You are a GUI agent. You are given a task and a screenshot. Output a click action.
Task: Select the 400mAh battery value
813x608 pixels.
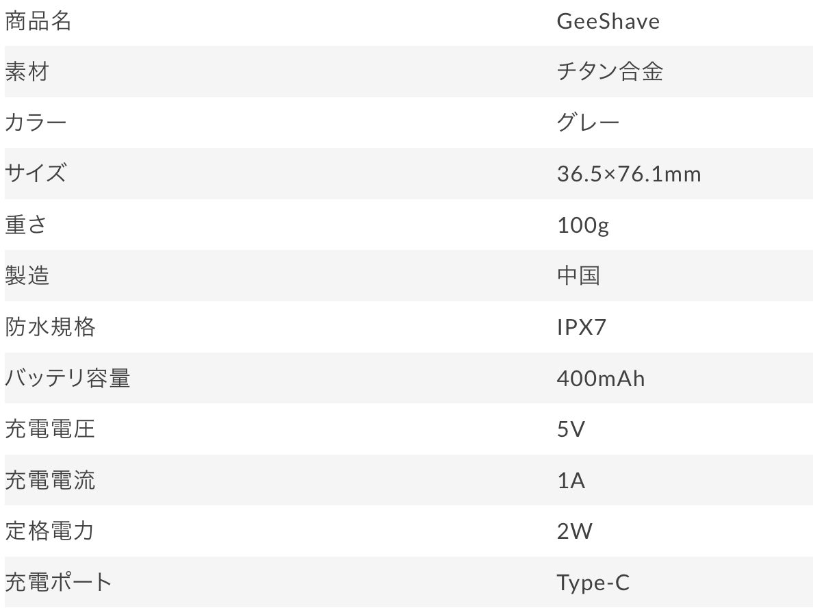601,378
